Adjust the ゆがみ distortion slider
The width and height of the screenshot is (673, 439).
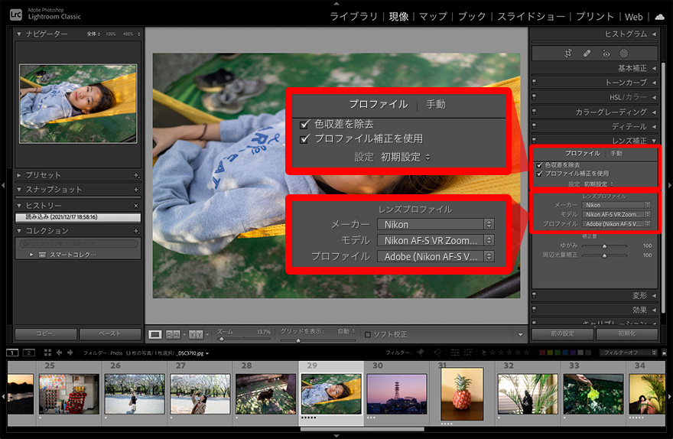(604, 246)
